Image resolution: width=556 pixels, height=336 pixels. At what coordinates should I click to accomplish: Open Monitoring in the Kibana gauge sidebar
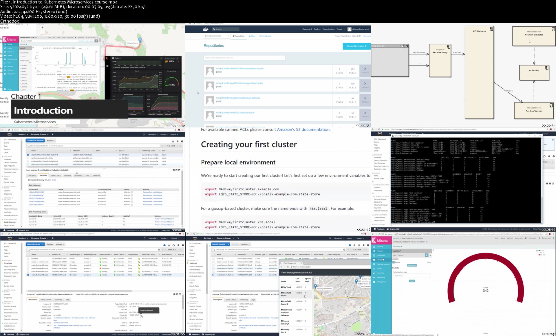[x=381, y=277]
